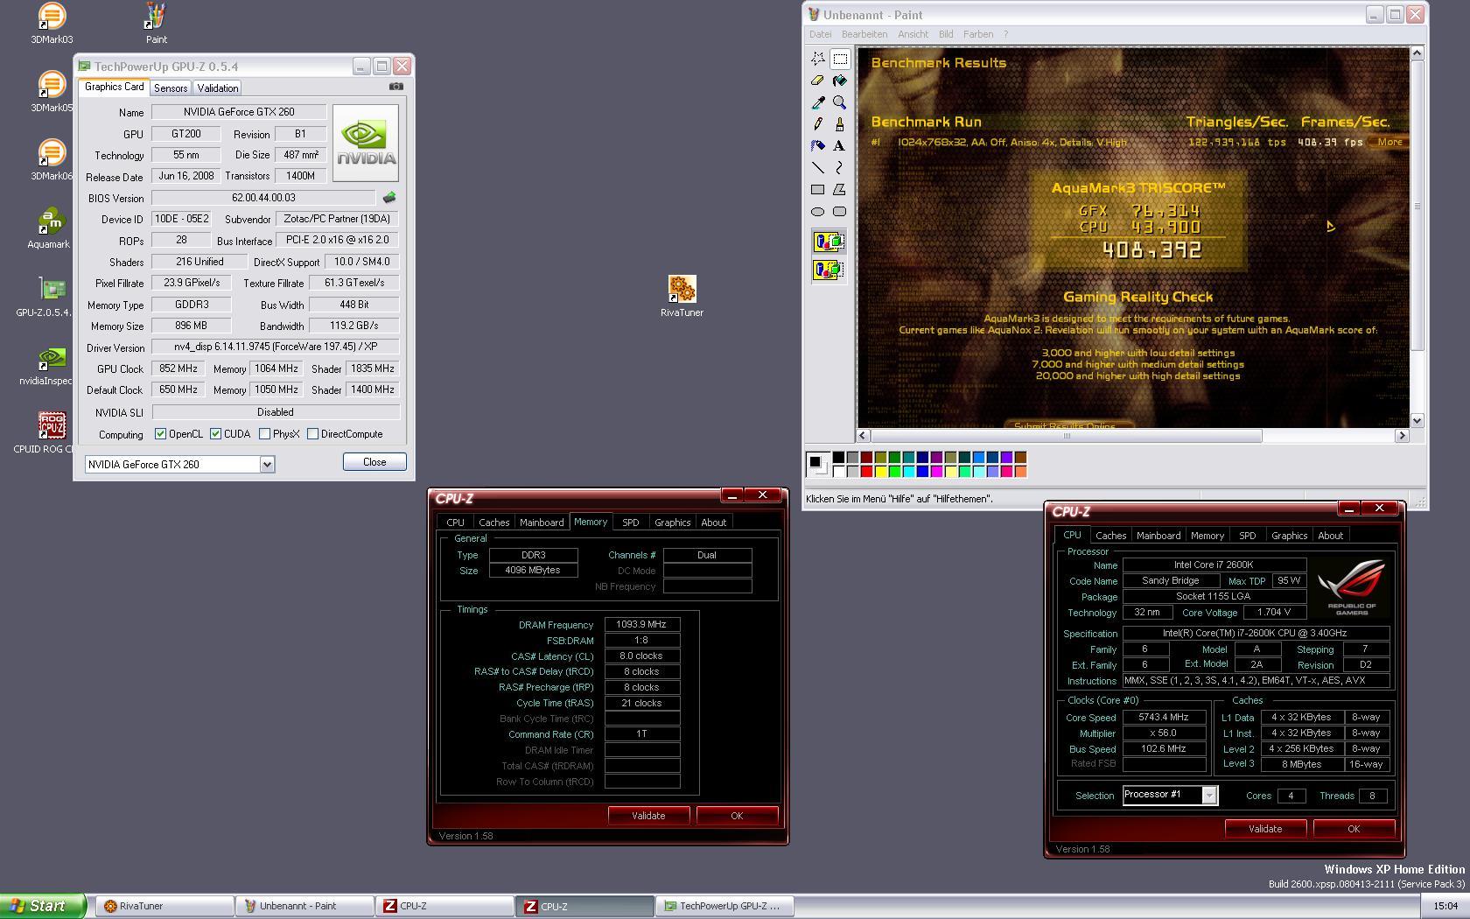Switch to the Validation tab in GPU-Z
1470x919 pixels.
(x=217, y=88)
